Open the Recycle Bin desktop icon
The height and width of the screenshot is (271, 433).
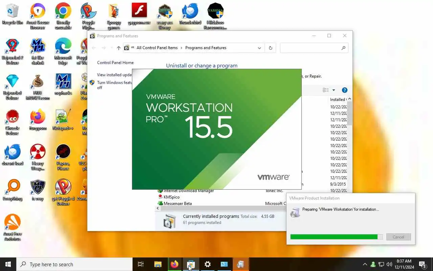pos(13,14)
